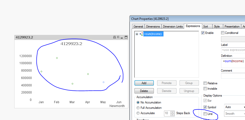The width and height of the screenshot is (245, 120).
Task: Expand the sum(Income) expression tree node
Action: pyautogui.click(x=137, y=34)
